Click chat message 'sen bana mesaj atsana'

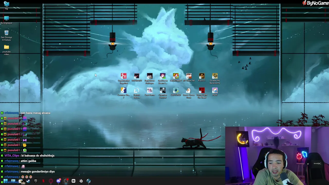pos(35,113)
